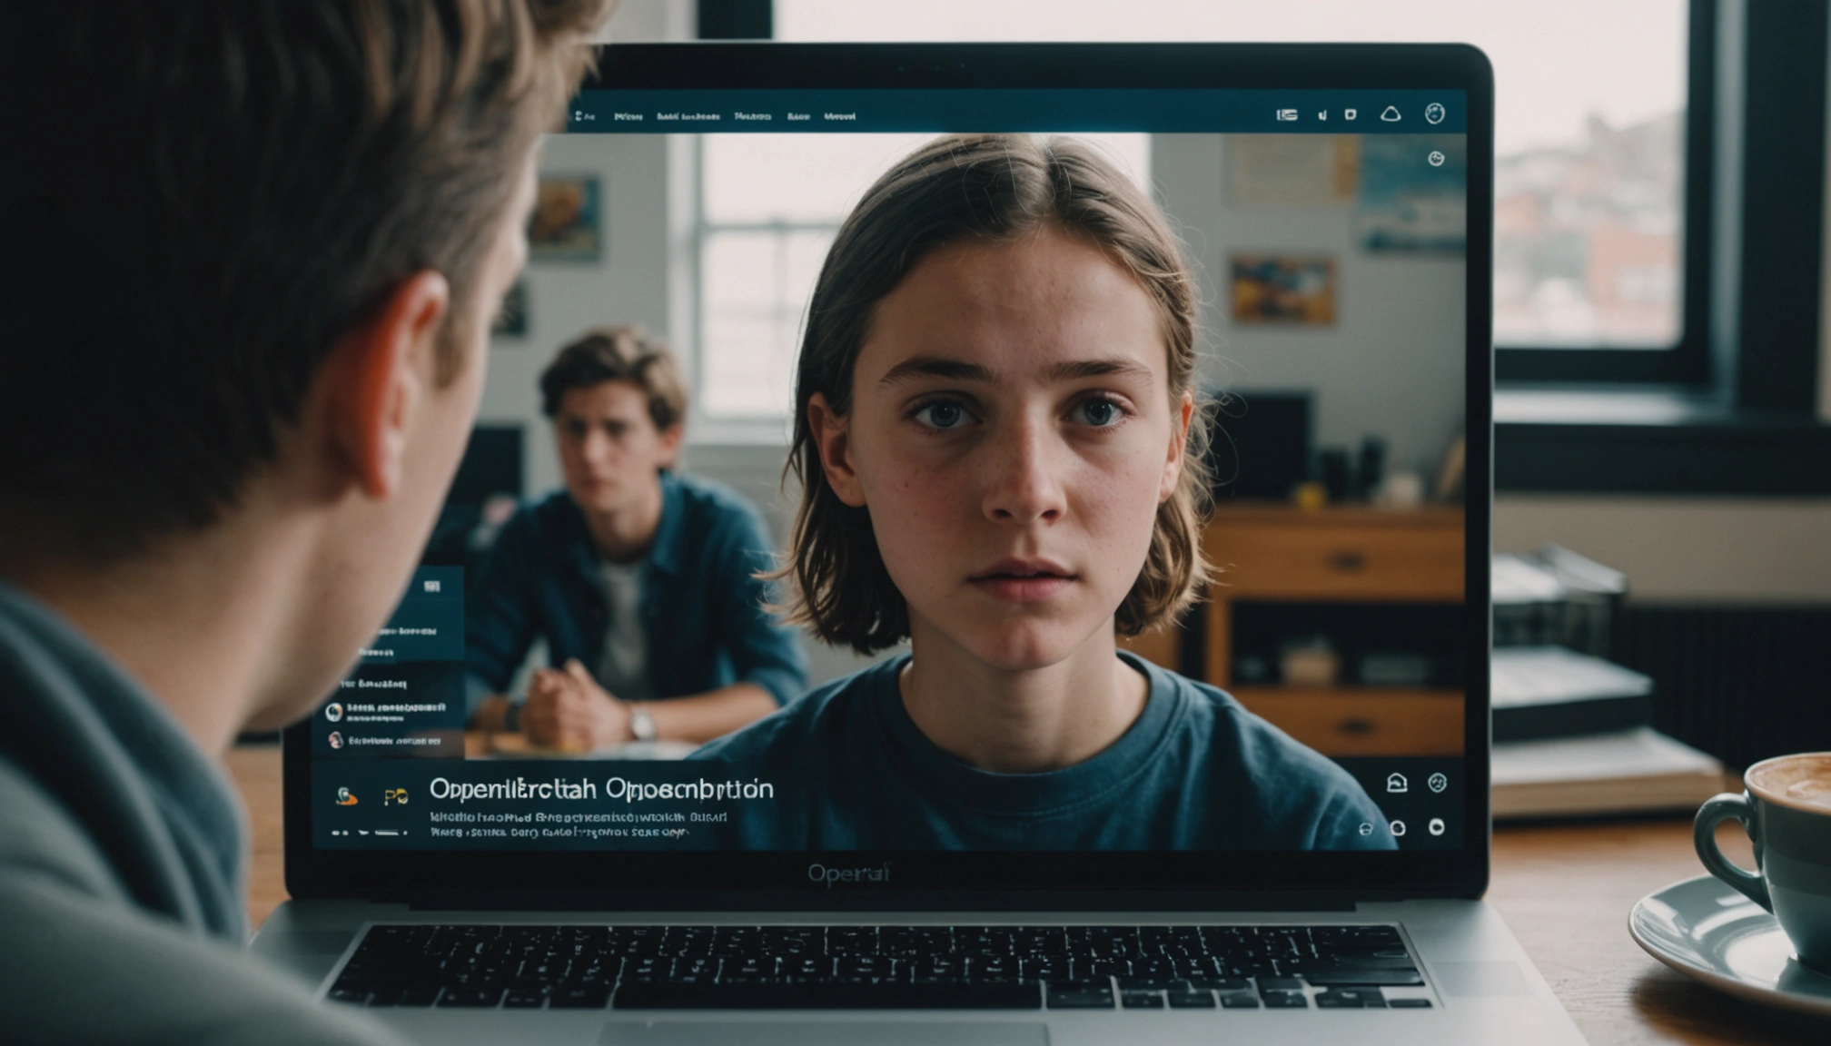The height and width of the screenshot is (1046, 1831).
Task: Click the house-shaped icon near the lower right
Action: (1397, 783)
